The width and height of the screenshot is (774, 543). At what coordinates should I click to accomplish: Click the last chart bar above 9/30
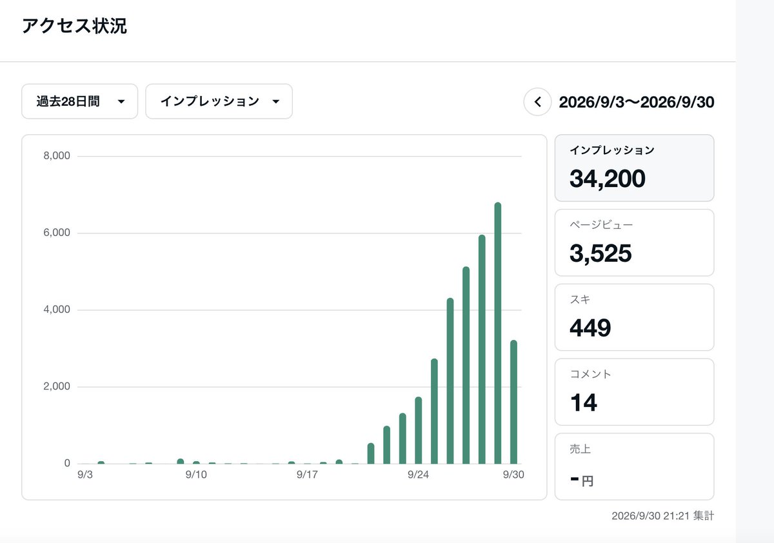point(514,402)
